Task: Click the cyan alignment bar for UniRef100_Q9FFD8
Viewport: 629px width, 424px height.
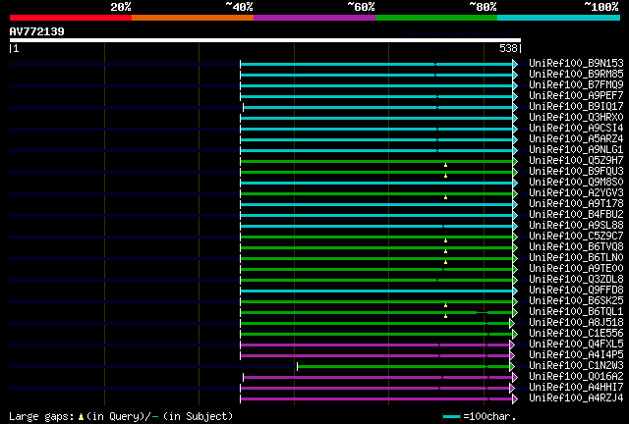Action: [376, 291]
